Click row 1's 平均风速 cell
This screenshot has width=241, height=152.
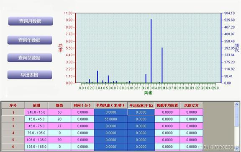click(x=110, y=112)
